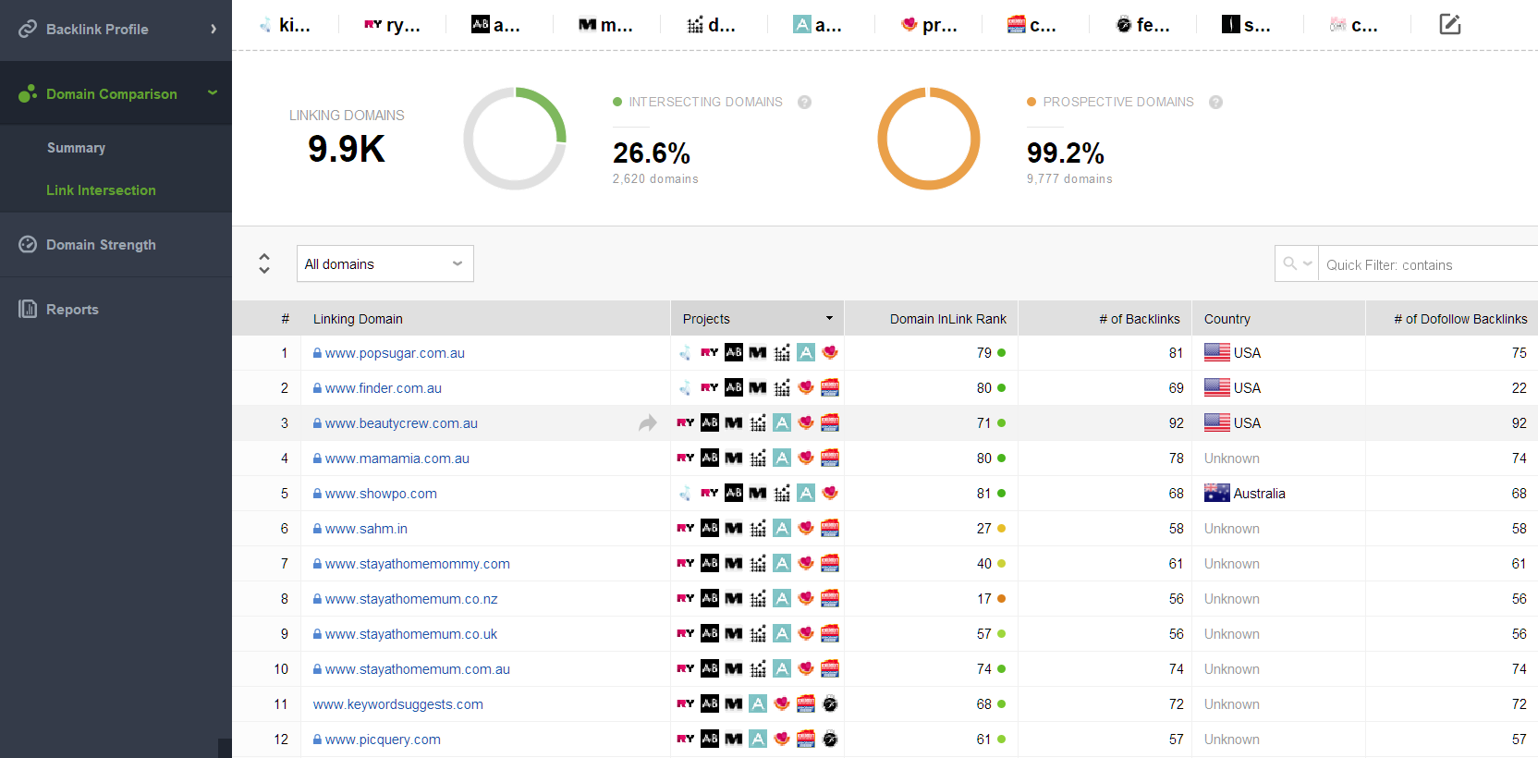Image resolution: width=1538 pixels, height=758 pixels.
Task: Click the expand/collapse arrows beside All domains
Action: (x=264, y=263)
